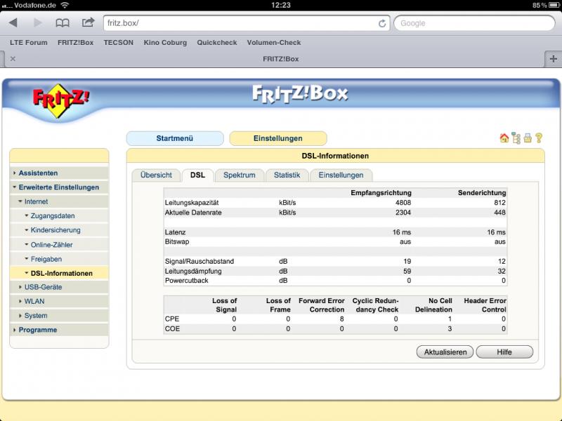The image size is (562, 421).
Task: Open the Quickcheck bookmark
Action: pyautogui.click(x=217, y=43)
